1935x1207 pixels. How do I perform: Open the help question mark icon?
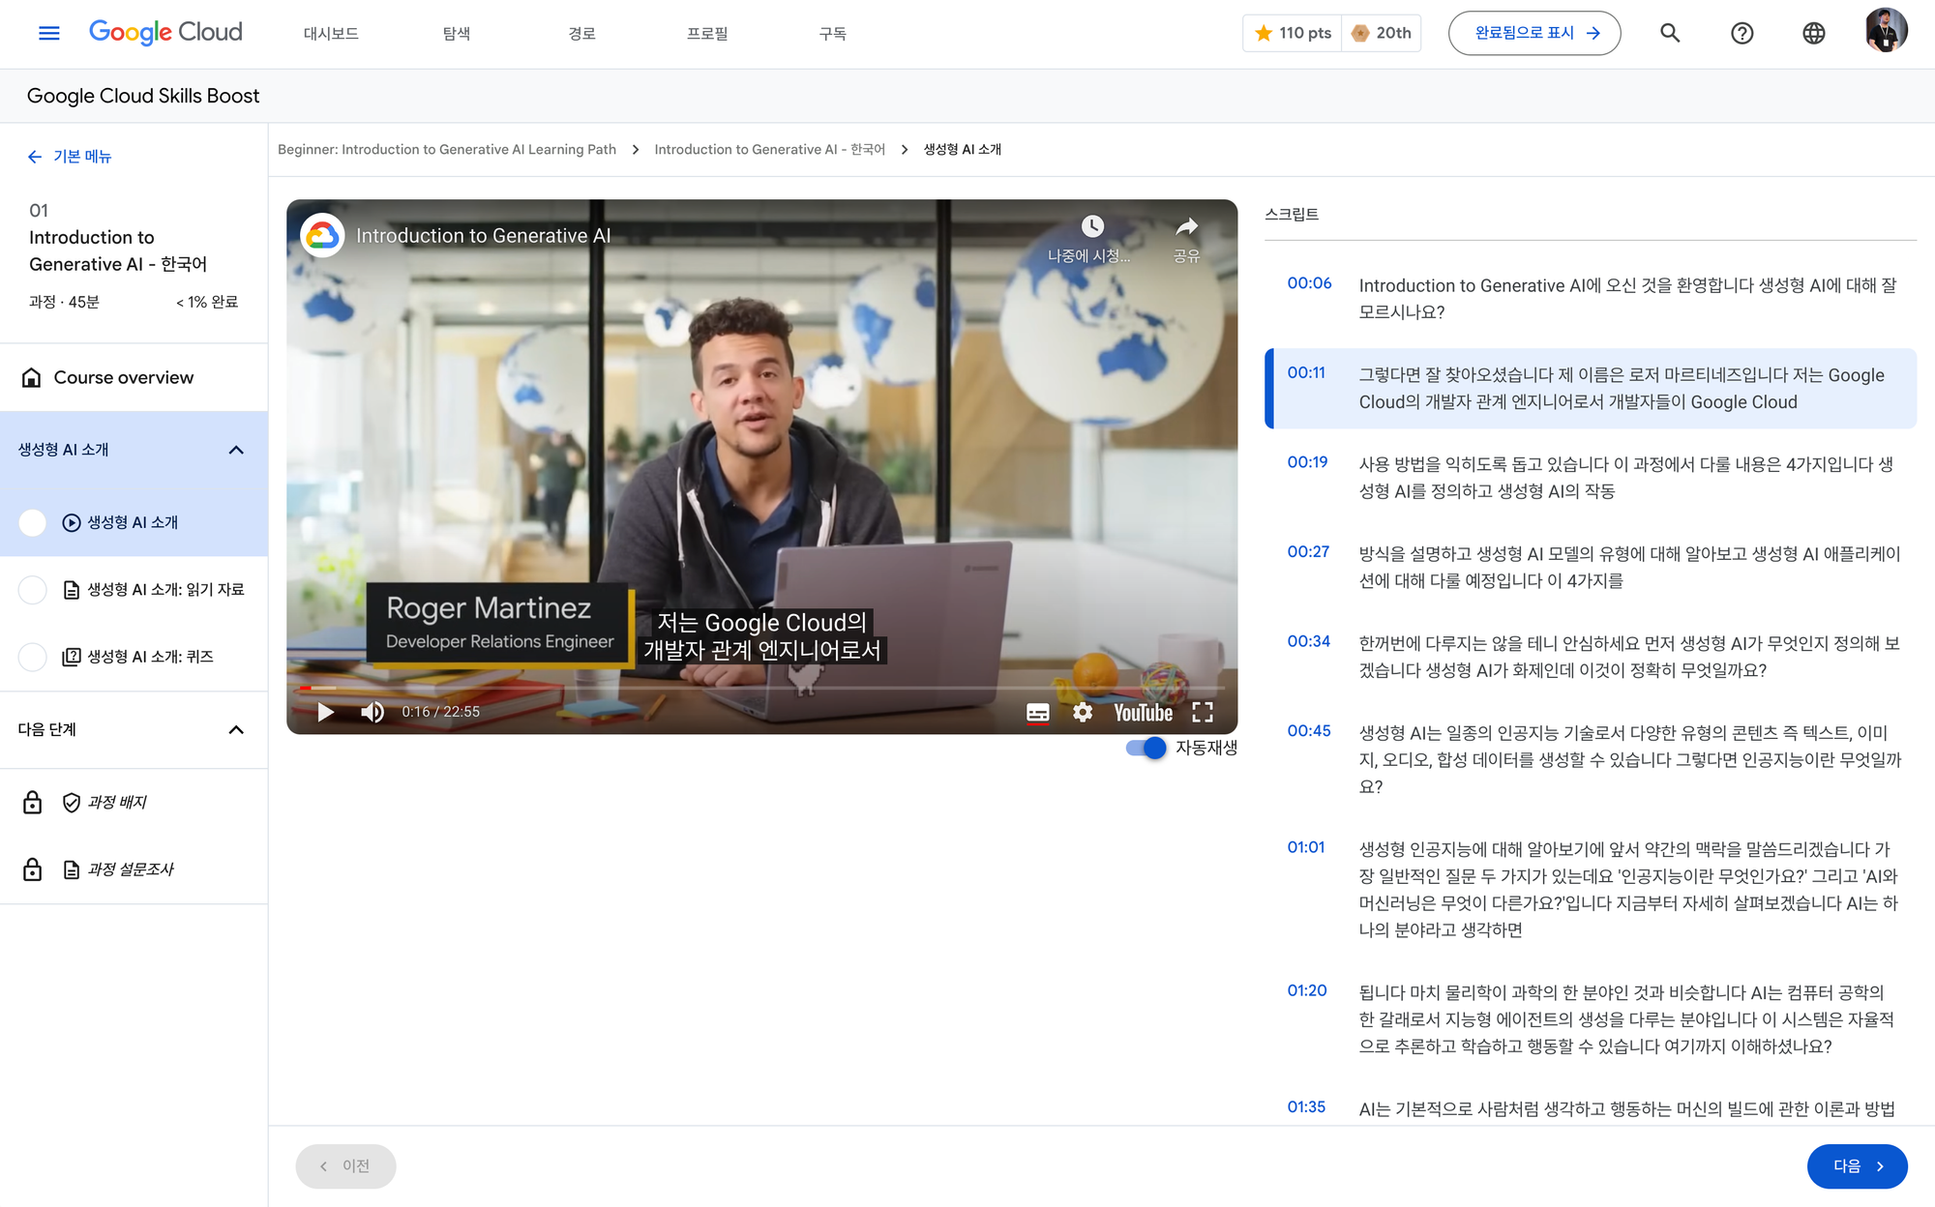pyautogui.click(x=1741, y=33)
